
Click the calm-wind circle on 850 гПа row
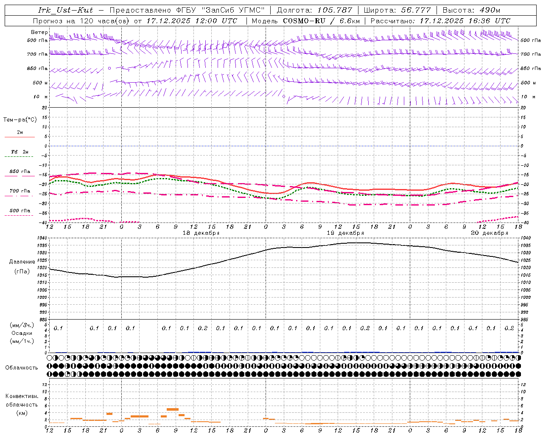pos(109,68)
